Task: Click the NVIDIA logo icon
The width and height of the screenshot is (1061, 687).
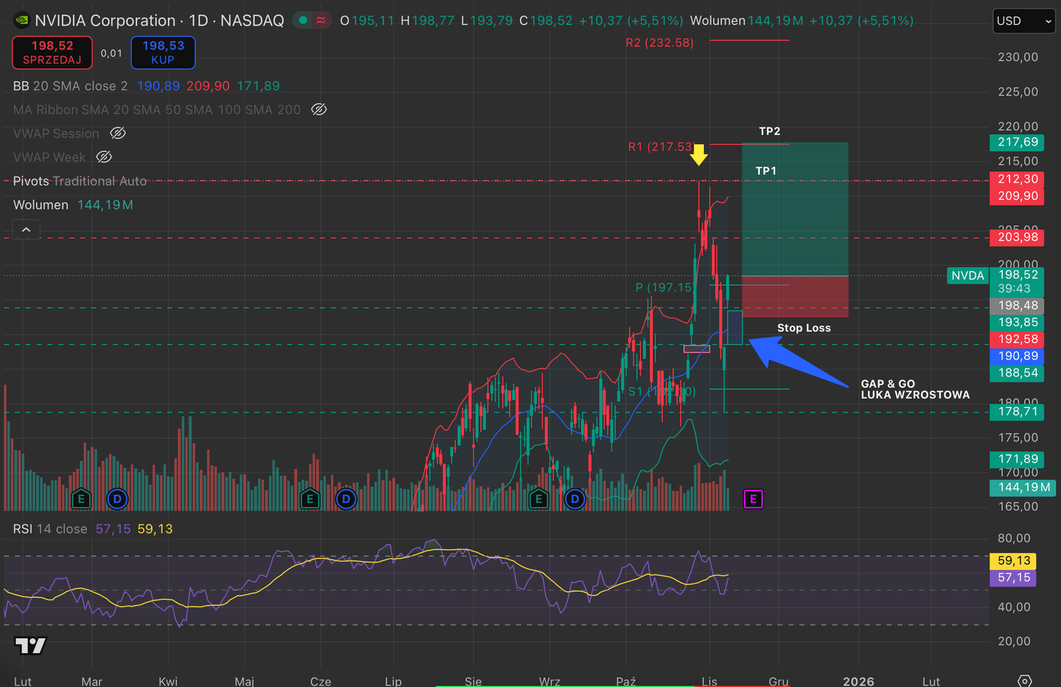Action: coord(22,21)
